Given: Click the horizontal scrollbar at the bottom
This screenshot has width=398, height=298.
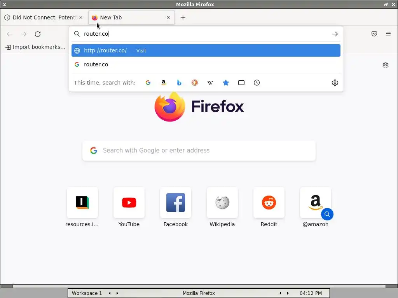Looking at the screenshot, I should 199,286.
